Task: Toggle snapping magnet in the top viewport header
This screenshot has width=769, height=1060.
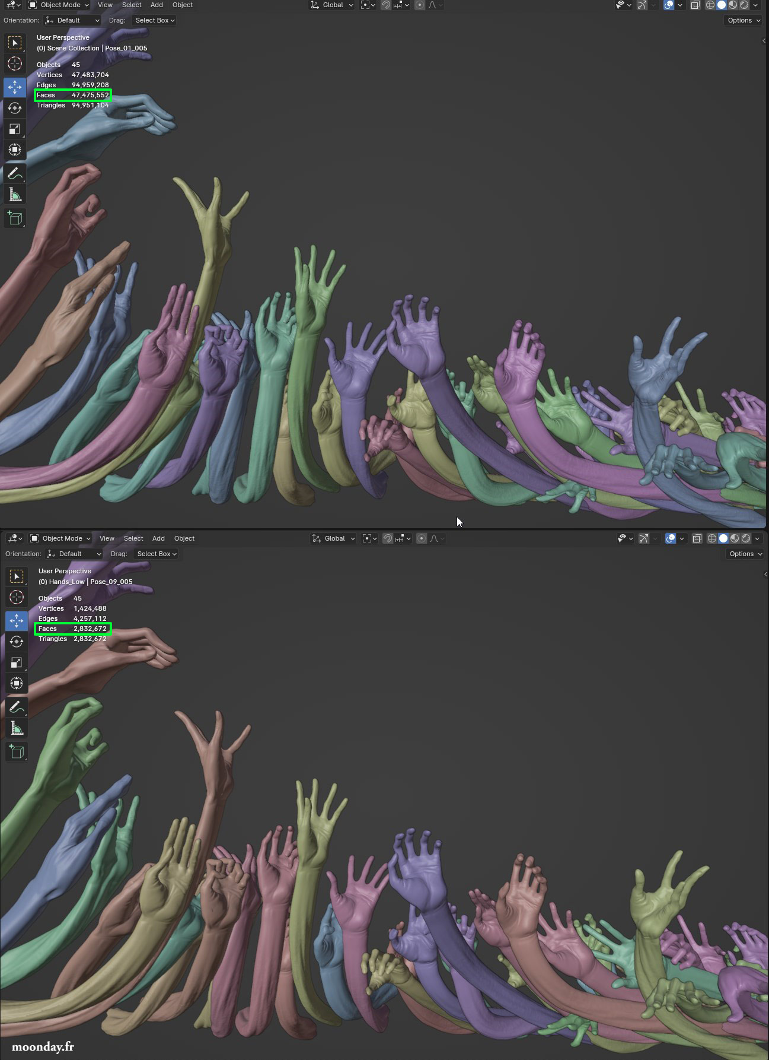Action: coord(386,5)
